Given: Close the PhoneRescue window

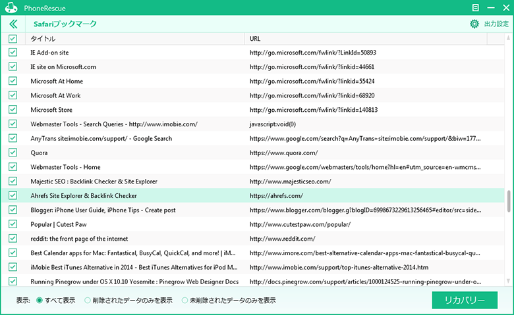Looking at the screenshot, I should click(x=506, y=7).
